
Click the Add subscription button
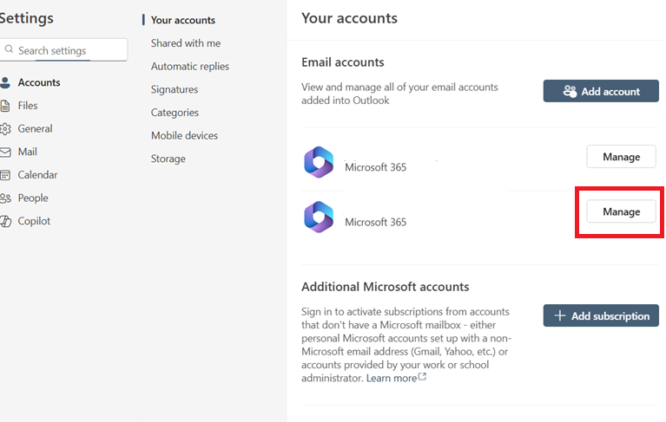click(x=601, y=315)
